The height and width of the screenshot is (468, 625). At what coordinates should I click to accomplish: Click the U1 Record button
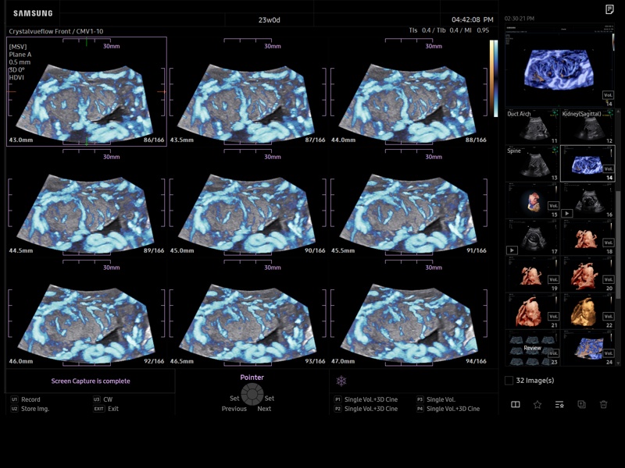(30, 399)
